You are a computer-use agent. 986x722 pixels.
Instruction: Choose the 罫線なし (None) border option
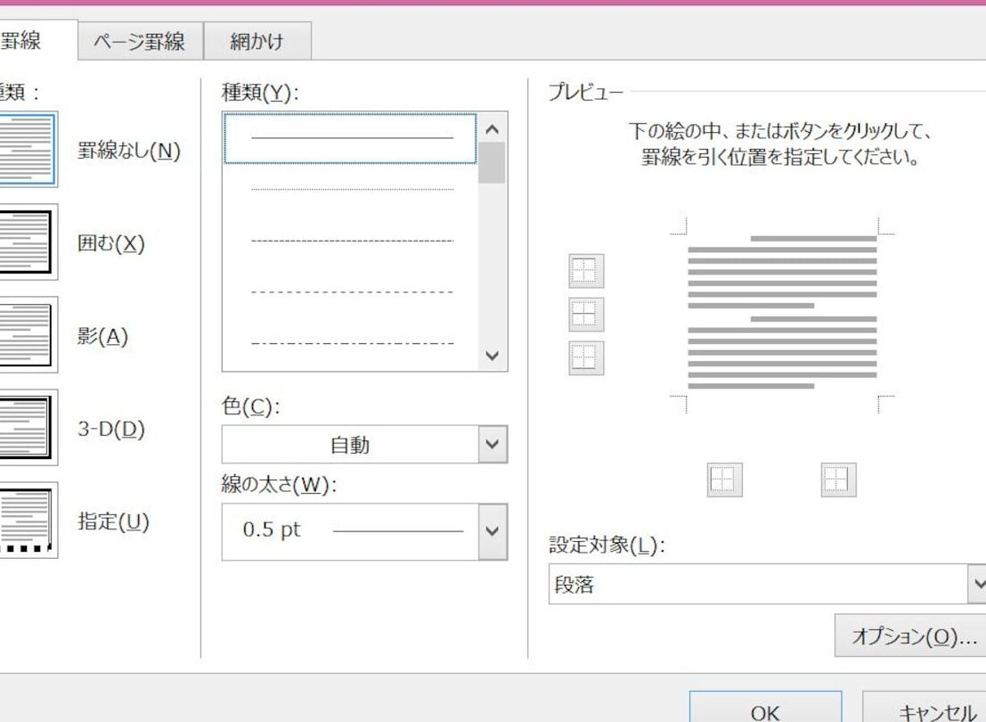click(27, 148)
